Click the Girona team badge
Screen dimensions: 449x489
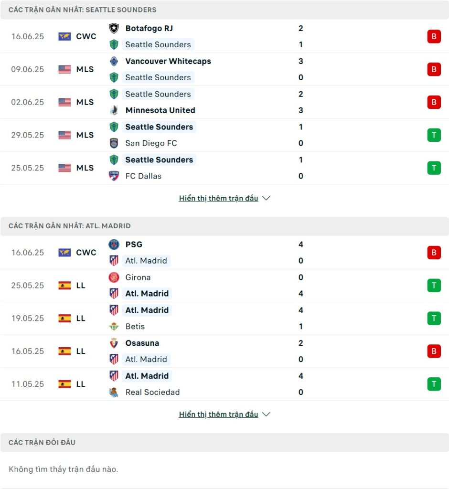tap(114, 277)
